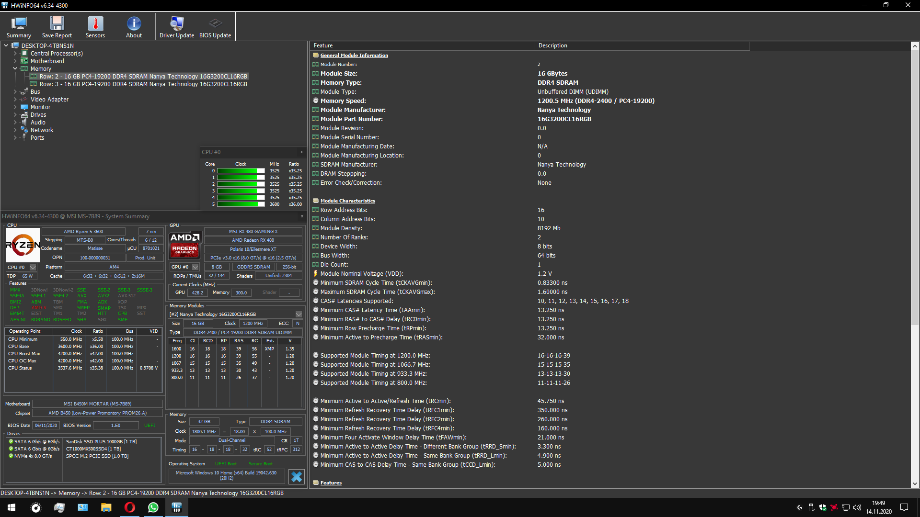Screen dimensions: 920x517
Task: Open the Summary window
Action: coord(18,26)
